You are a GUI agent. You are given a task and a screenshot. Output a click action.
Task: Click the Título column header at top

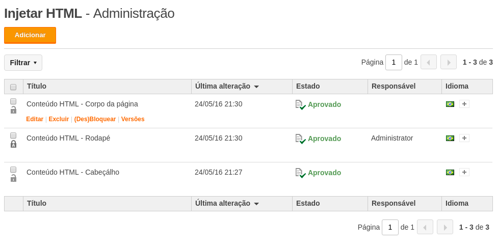point(37,86)
